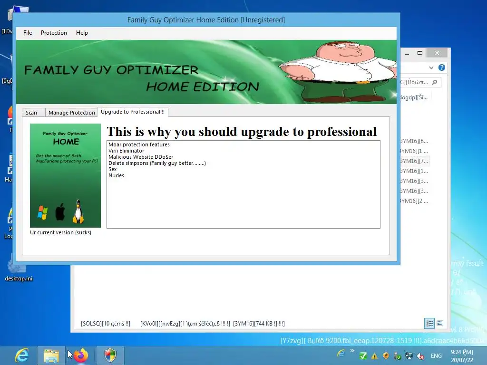
Task: Click the tray Internet Explorer icon
Action: pyautogui.click(x=341, y=353)
